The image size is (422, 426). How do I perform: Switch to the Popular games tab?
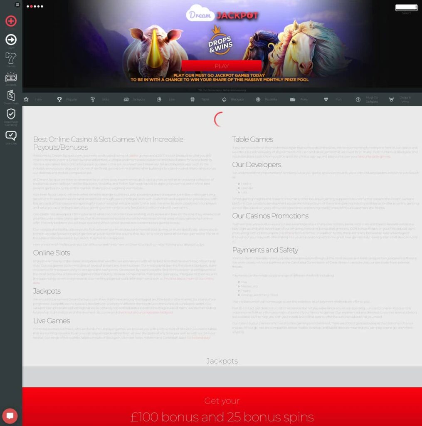[67, 99]
